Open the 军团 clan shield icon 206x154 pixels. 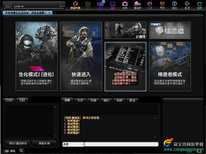coord(162,5)
